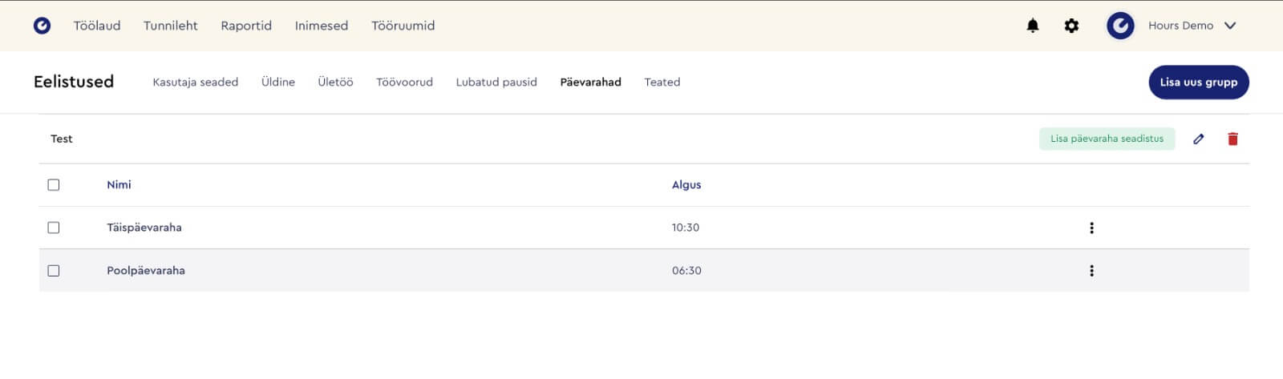This screenshot has width=1283, height=379.
Task: Click the Lisa uus grupp button
Action: [1199, 82]
